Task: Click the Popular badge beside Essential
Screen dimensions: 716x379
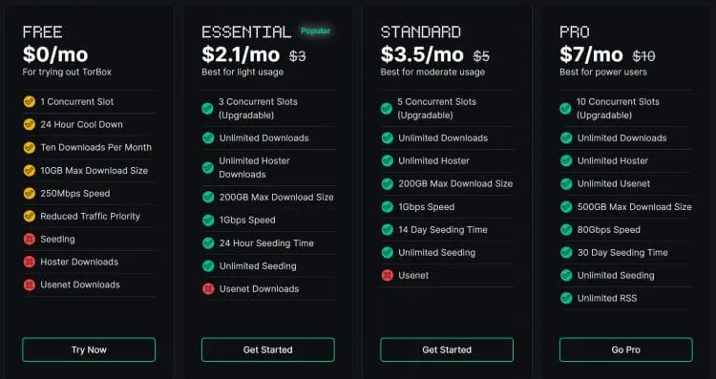Action: point(315,32)
